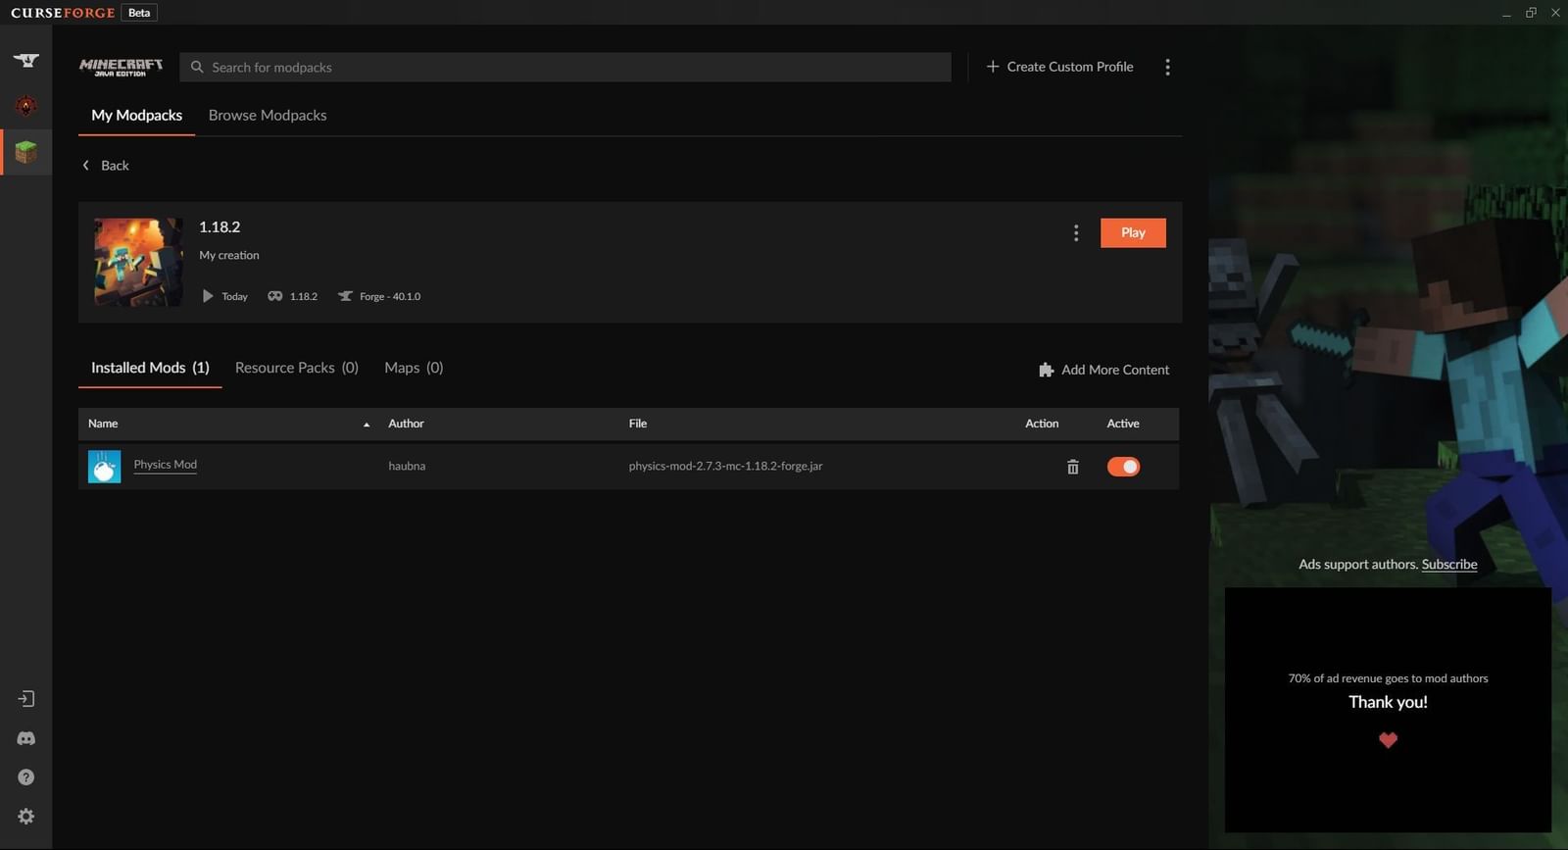Switch to the Browse Modpacks tab
The width and height of the screenshot is (1568, 850).
pyautogui.click(x=268, y=116)
